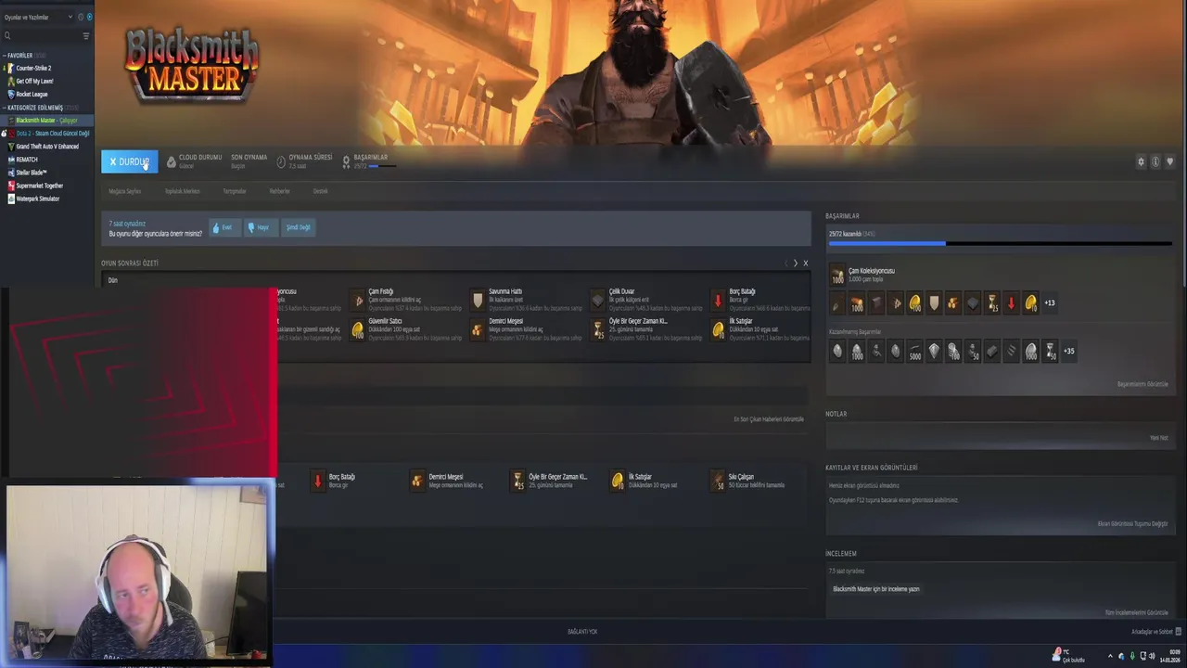Image resolution: width=1187 pixels, height=668 pixels.
Task: Open the library filter options icon
Action: (86, 35)
